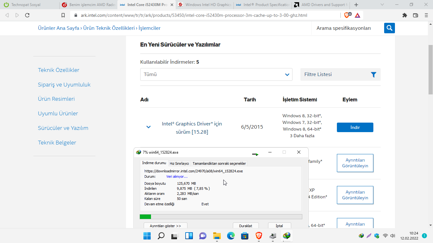Screen dimensions: 433x243
Task: Open Brave Rewards triangle icon
Action: tap(358, 15)
